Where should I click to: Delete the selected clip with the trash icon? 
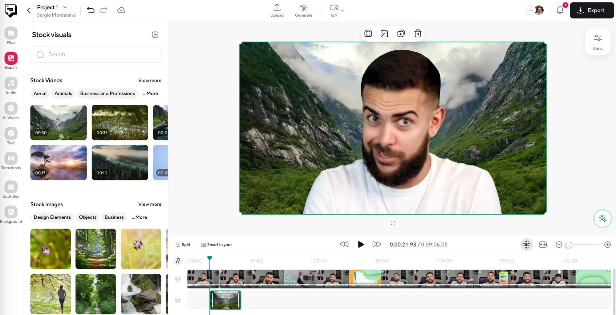click(x=418, y=34)
